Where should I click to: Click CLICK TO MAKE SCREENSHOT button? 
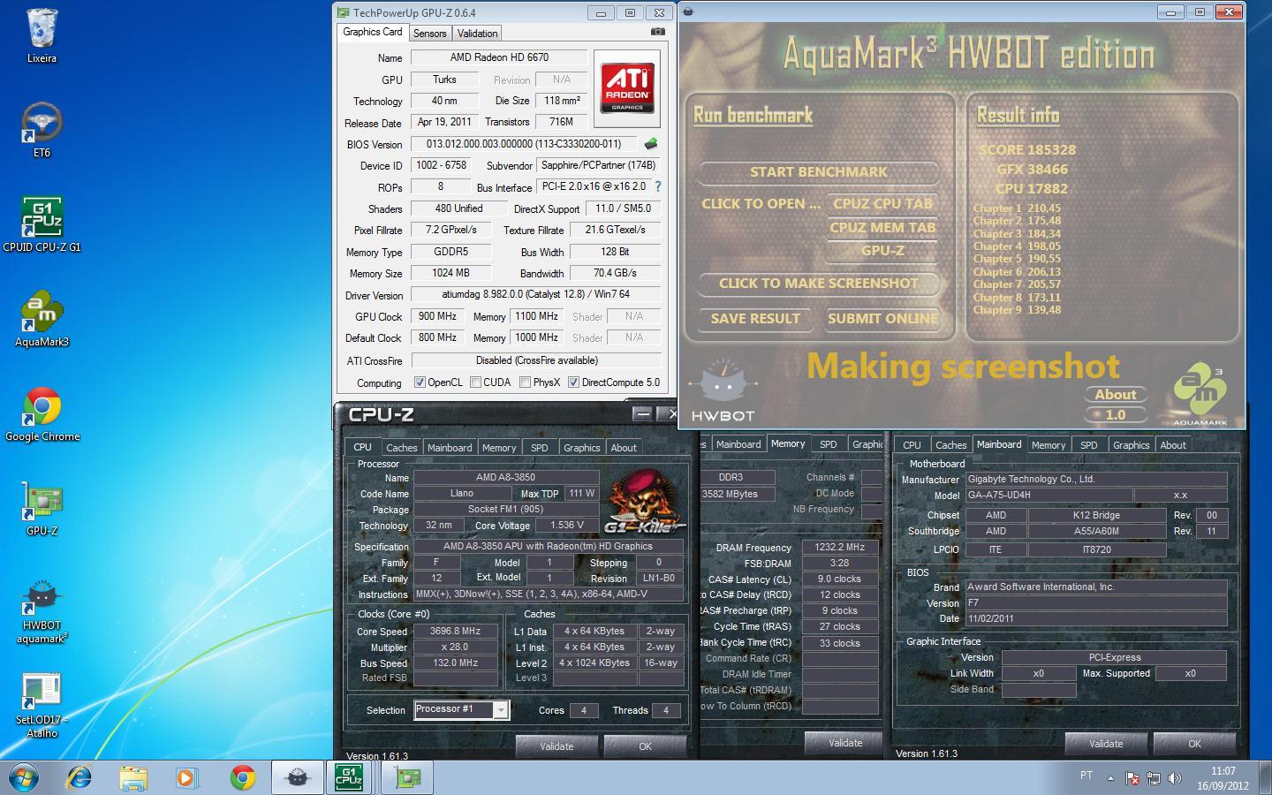tap(818, 284)
